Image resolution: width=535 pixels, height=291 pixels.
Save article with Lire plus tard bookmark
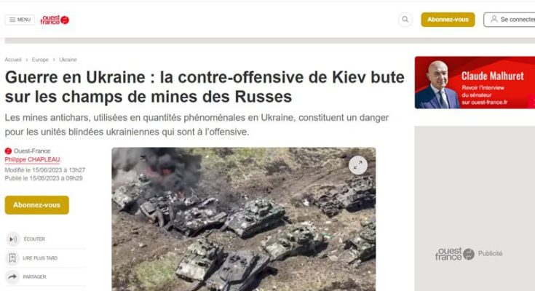(x=12, y=258)
